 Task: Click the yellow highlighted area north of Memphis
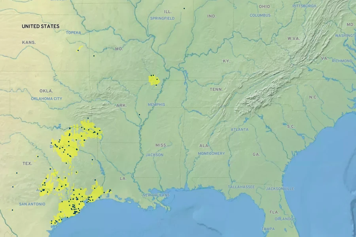click(x=153, y=80)
